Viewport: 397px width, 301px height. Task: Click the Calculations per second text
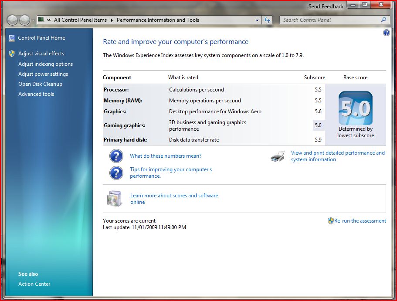(x=197, y=90)
